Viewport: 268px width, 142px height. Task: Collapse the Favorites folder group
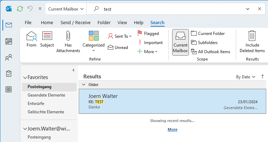tap(25, 77)
